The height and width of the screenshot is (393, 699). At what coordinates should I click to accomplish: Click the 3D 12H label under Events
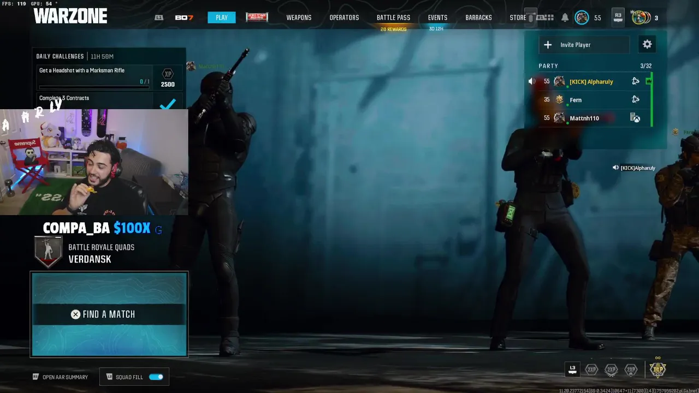coord(436,29)
